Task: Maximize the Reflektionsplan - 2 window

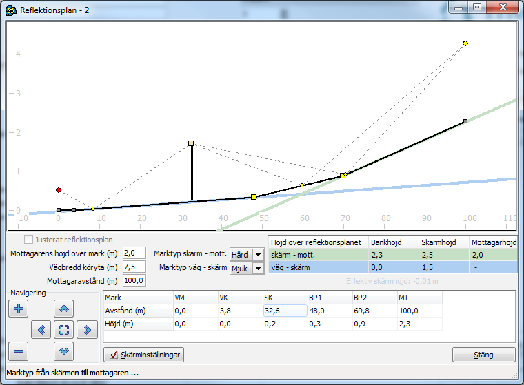Action: pyautogui.click(x=477, y=8)
